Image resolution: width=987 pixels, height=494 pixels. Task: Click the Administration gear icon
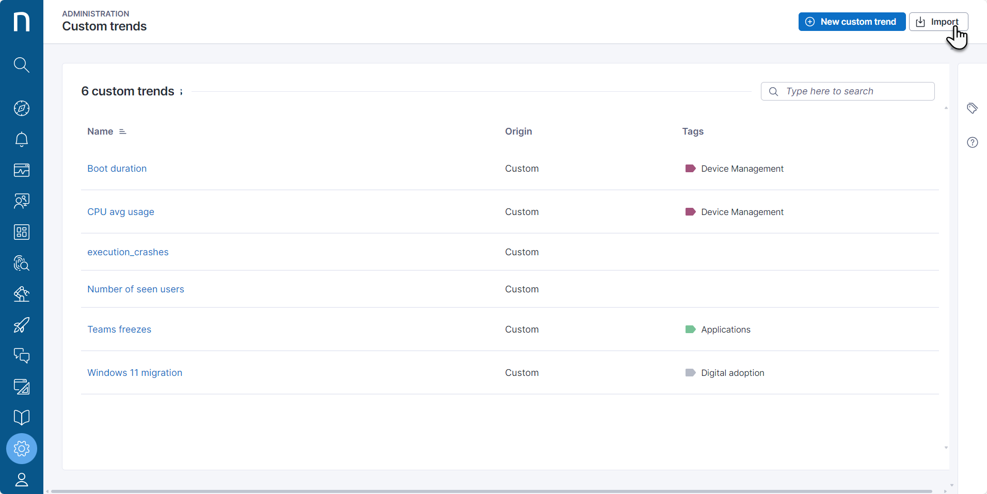pyautogui.click(x=21, y=449)
